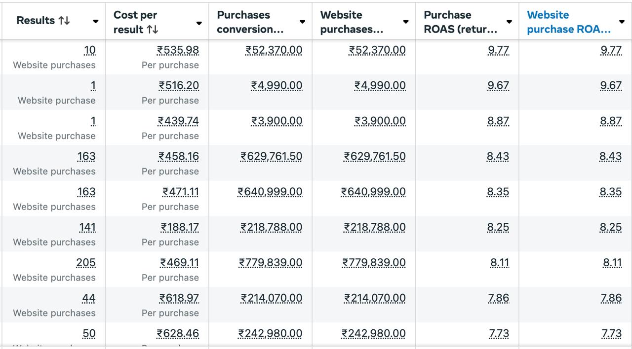Click ₹779,839.00 in Purchases conversion column

[271, 263]
